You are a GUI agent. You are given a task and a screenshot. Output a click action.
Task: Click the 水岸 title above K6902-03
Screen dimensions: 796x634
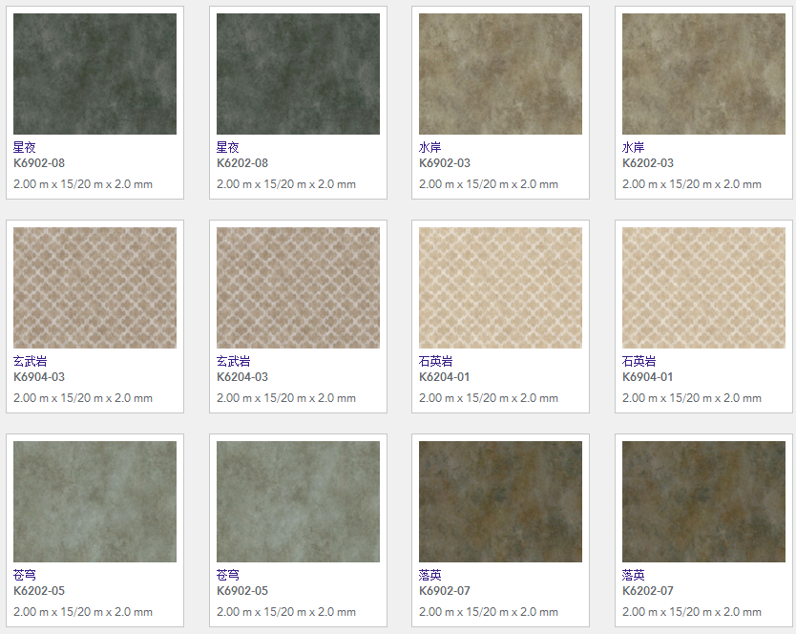point(430,148)
